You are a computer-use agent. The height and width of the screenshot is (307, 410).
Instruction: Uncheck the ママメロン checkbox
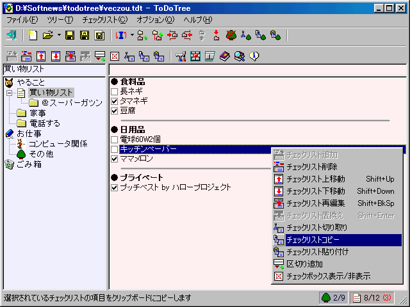tap(114, 159)
